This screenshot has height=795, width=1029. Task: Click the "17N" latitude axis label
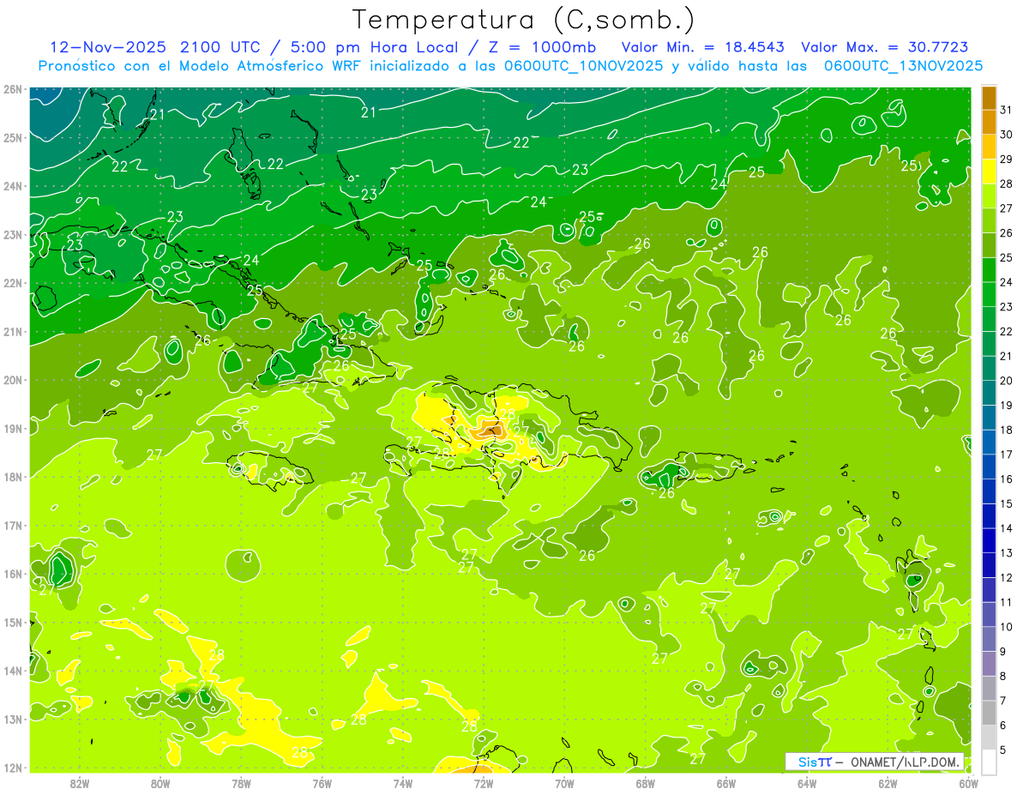pyautogui.click(x=12, y=526)
